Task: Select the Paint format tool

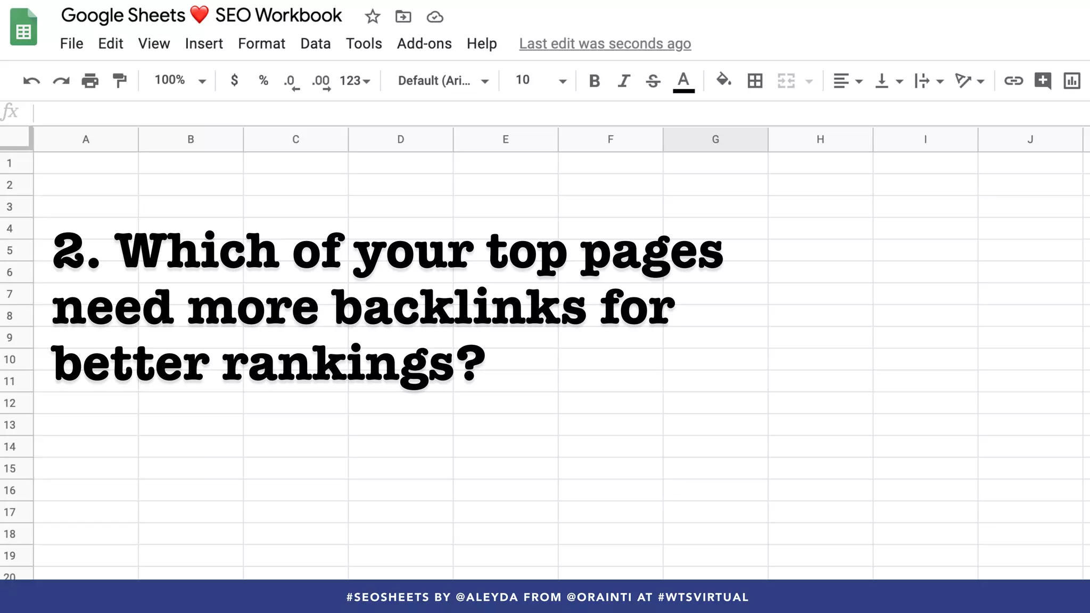Action: [119, 80]
